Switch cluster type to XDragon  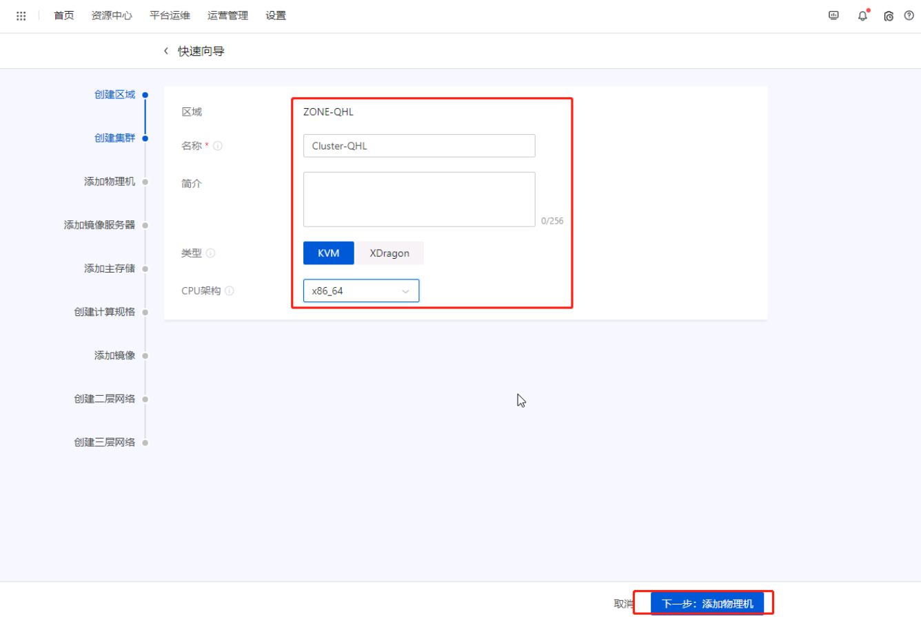coord(389,253)
